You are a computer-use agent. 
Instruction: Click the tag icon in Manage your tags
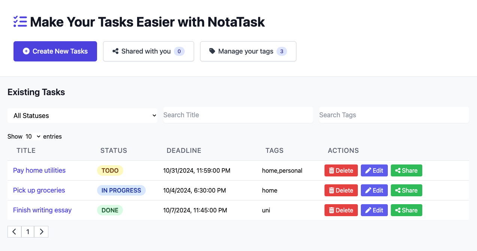[x=212, y=51]
